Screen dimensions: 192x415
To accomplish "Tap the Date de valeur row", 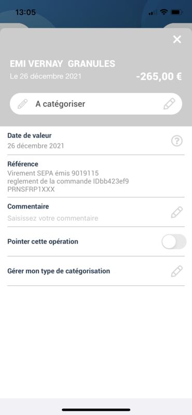I will pyautogui.click(x=96, y=141).
